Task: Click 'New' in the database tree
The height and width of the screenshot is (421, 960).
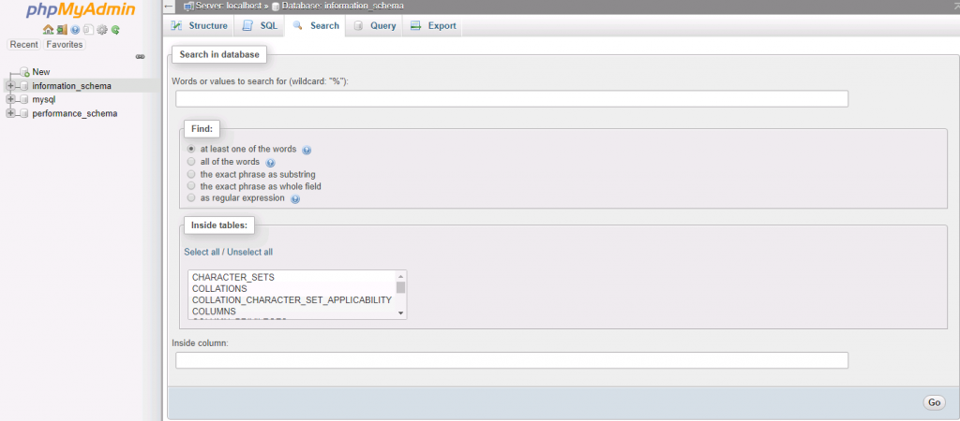Action: coord(41,72)
